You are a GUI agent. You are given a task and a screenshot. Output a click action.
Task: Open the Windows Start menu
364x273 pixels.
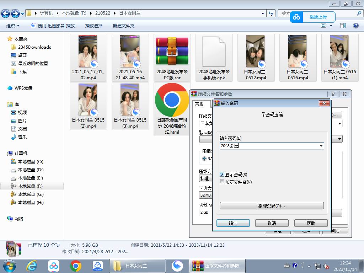10,266
